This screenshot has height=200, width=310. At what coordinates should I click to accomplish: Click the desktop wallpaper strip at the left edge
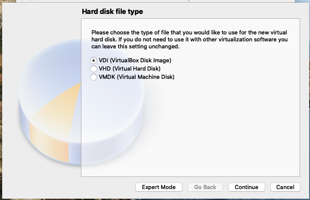click(1, 99)
